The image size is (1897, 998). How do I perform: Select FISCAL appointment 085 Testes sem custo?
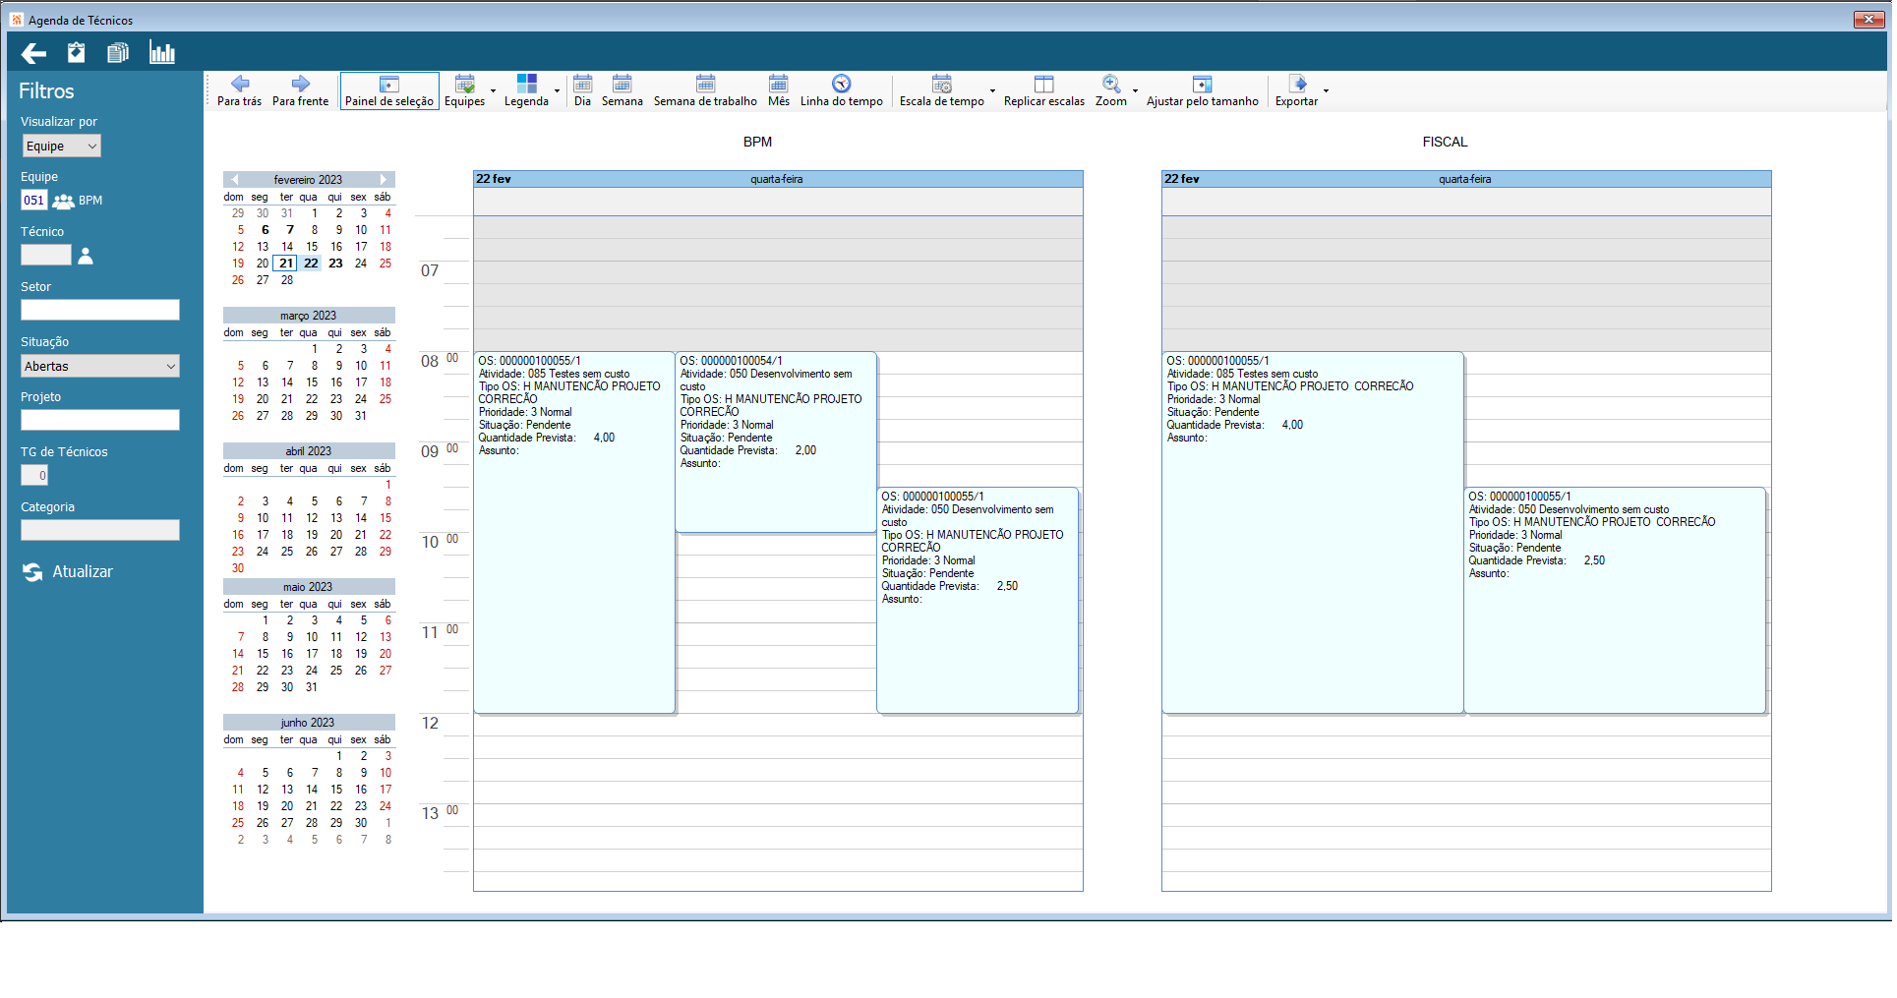1313,533
